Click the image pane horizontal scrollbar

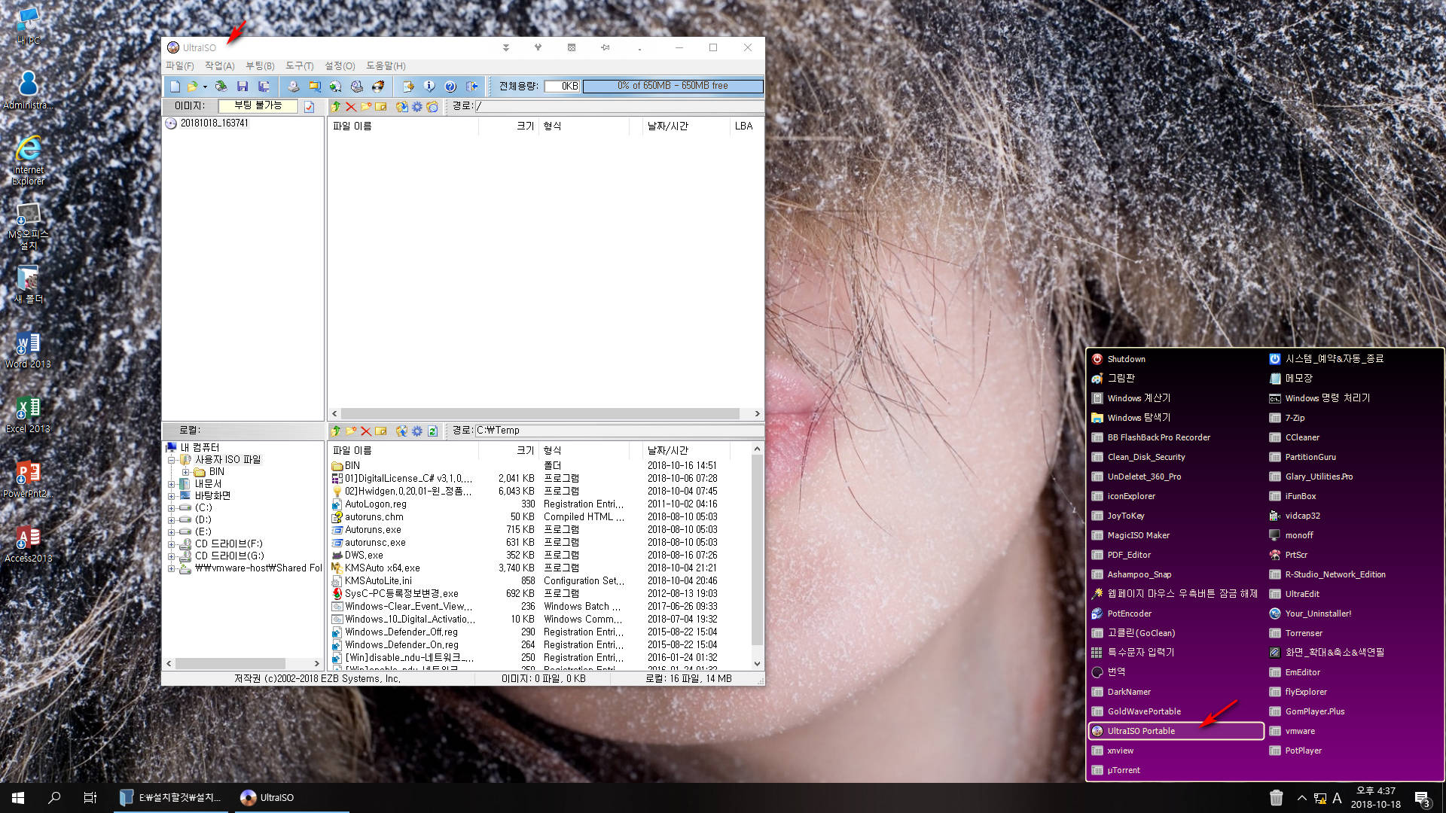[540, 414]
